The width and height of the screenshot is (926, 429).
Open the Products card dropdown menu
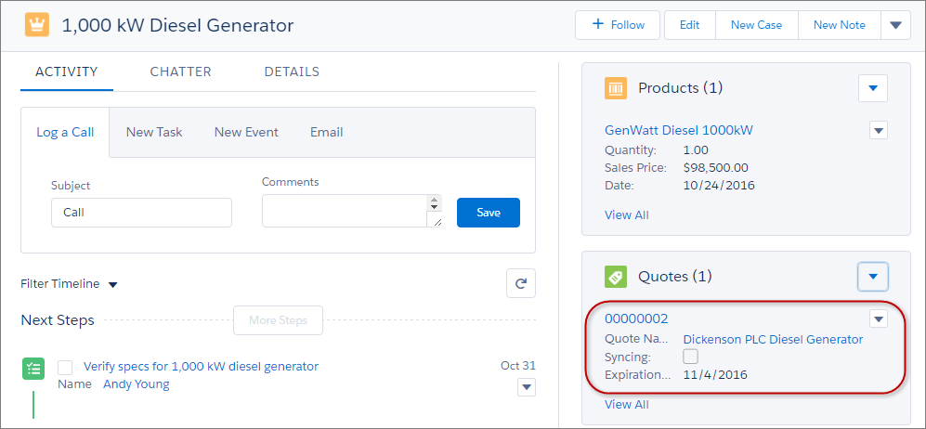873,88
